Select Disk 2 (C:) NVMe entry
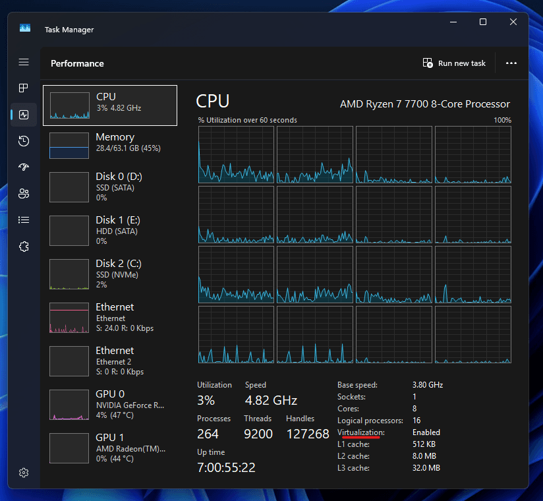 (110, 274)
